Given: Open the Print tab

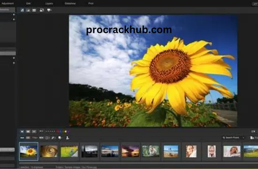Looking at the screenshot, I should (91, 3).
